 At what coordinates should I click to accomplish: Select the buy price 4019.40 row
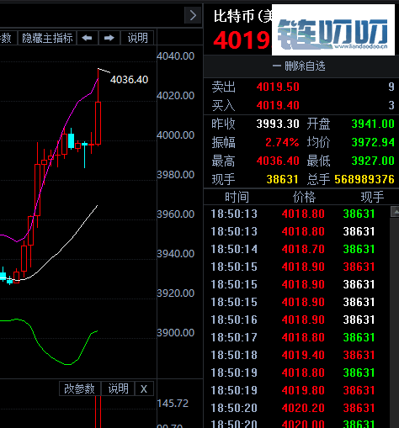pyautogui.click(x=302, y=105)
